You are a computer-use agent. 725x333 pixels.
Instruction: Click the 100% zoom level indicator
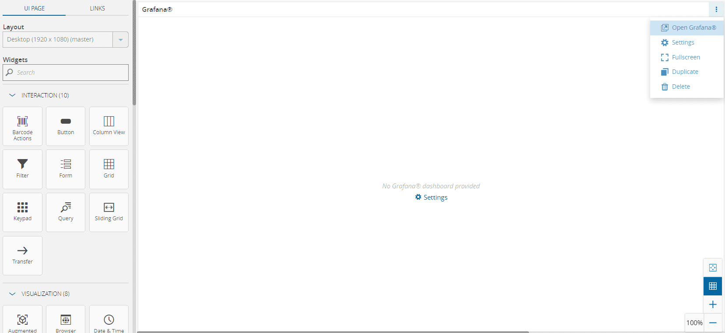tap(694, 323)
